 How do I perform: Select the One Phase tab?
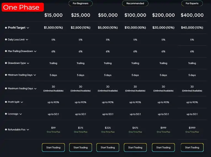(23, 7)
